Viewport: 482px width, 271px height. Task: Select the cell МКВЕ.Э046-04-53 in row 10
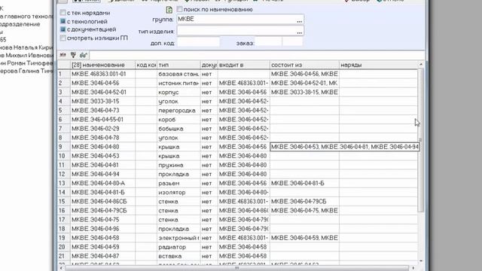pos(102,156)
